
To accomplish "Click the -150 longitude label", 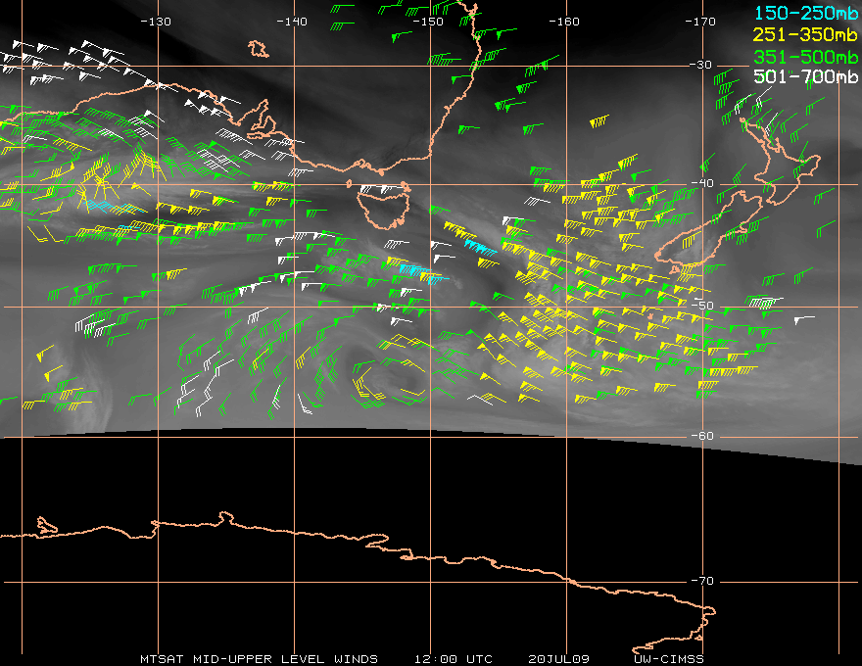I will coord(428,22).
